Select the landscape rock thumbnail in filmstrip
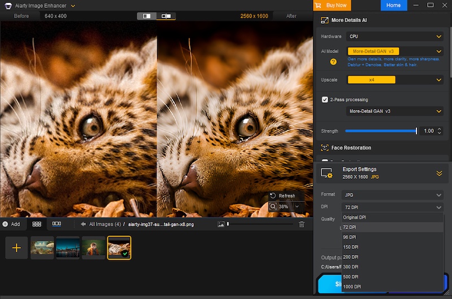 click(x=42, y=248)
